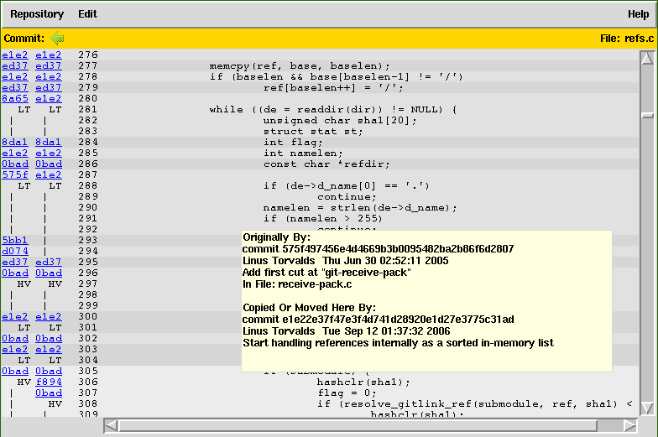658x437 pixels.
Task: Open second-column commit e1e2 on line 280
Action: click(x=49, y=99)
